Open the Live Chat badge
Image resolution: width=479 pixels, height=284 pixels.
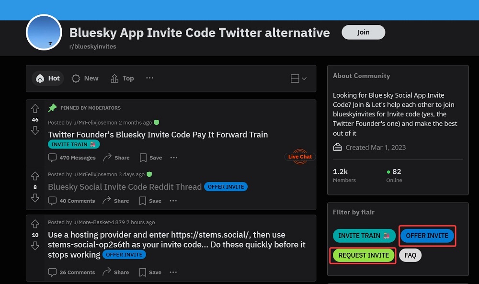[300, 157]
